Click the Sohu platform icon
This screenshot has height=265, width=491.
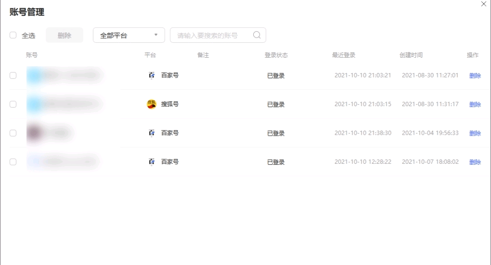(151, 104)
